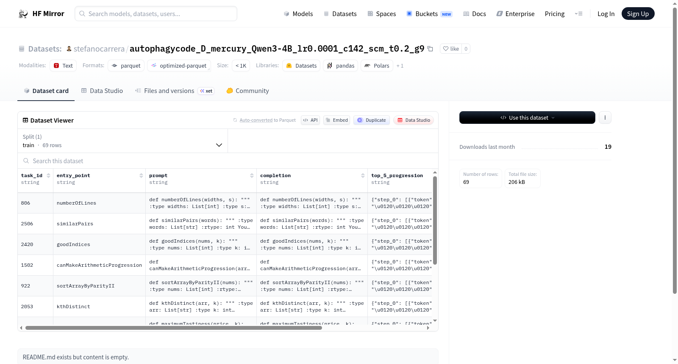Open Data Studio button in viewer header
678x364 pixels.
click(414, 120)
